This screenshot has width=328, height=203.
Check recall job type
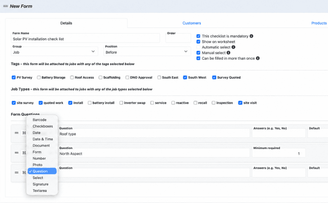195,103
